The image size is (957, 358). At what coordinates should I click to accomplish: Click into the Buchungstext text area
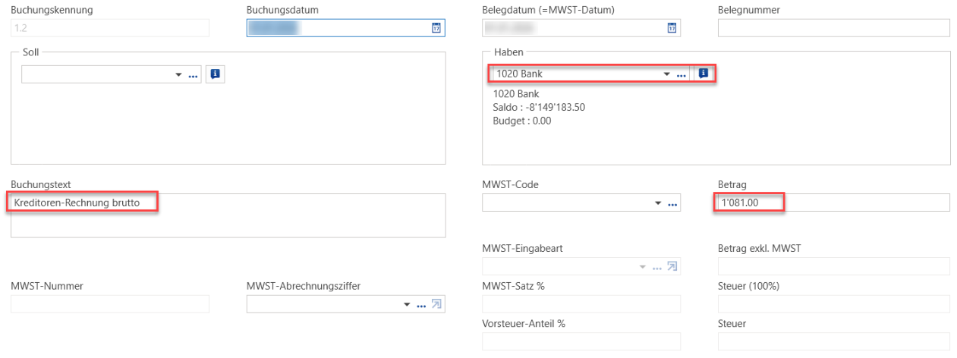point(228,215)
